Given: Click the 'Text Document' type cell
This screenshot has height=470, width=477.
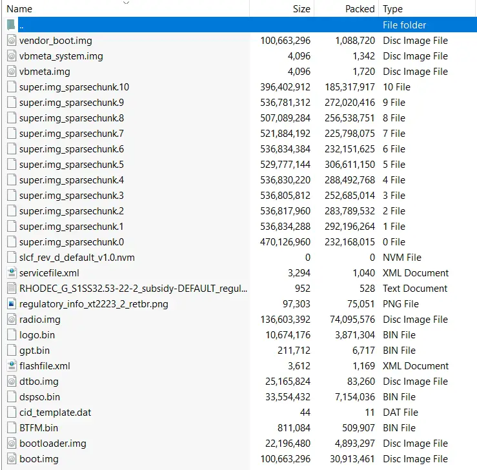Looking at the screenshot, I should 415,289.
